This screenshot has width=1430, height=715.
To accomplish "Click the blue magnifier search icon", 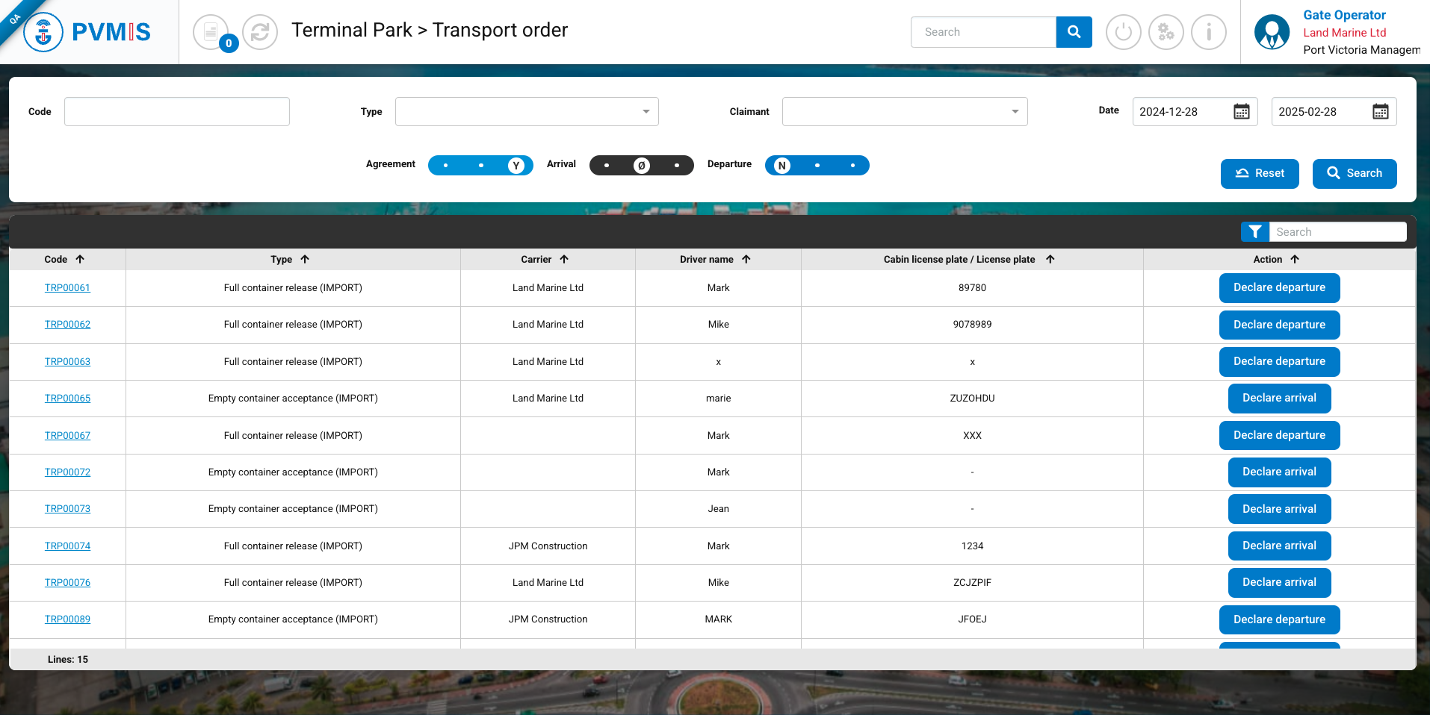I will [1074, 32].
